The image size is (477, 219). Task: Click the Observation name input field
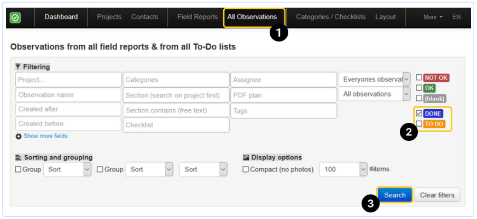coord(68,94)
